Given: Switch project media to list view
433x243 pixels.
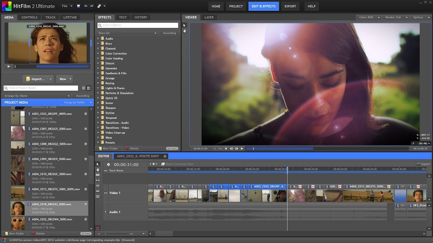Looking at the screenshot, I should coord(84,88).
